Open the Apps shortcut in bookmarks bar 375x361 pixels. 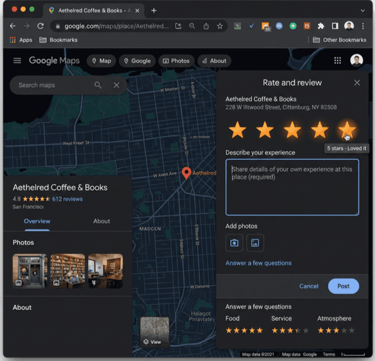pyautogui.click(x=21, y=40)
